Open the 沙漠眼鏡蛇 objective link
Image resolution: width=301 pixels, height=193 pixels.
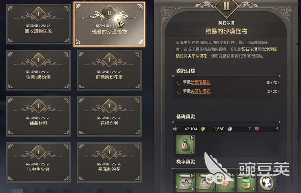pos(200,82)
